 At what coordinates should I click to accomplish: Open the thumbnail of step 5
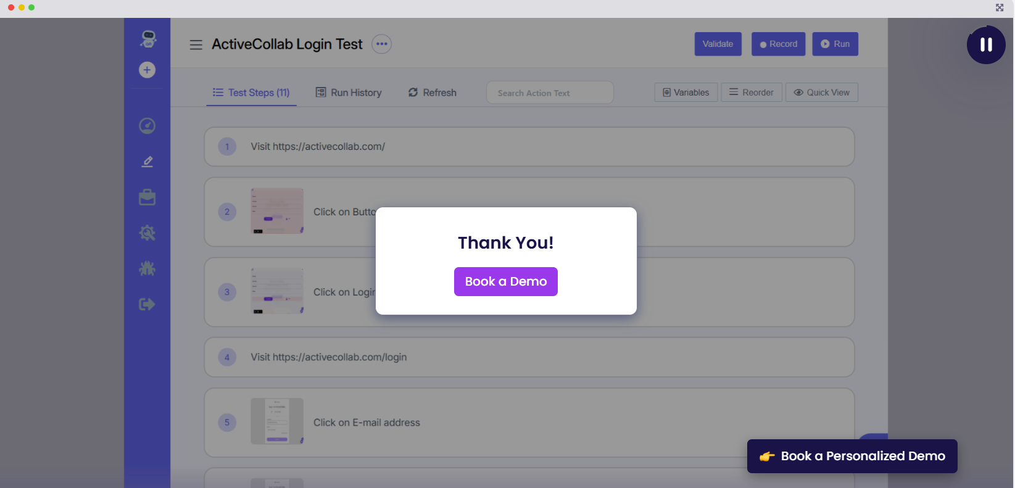point(276,421)
